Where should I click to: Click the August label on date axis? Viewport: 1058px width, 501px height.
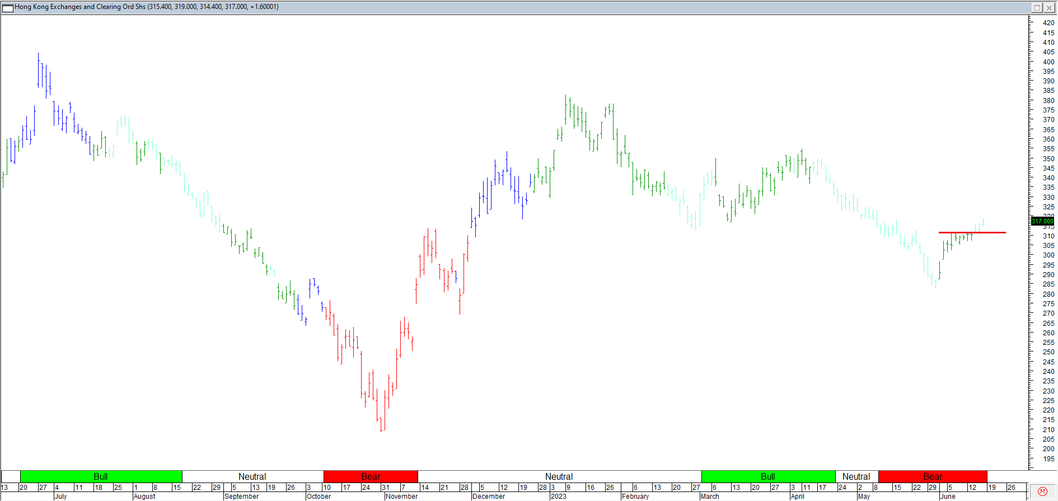(x=144, y=497)
